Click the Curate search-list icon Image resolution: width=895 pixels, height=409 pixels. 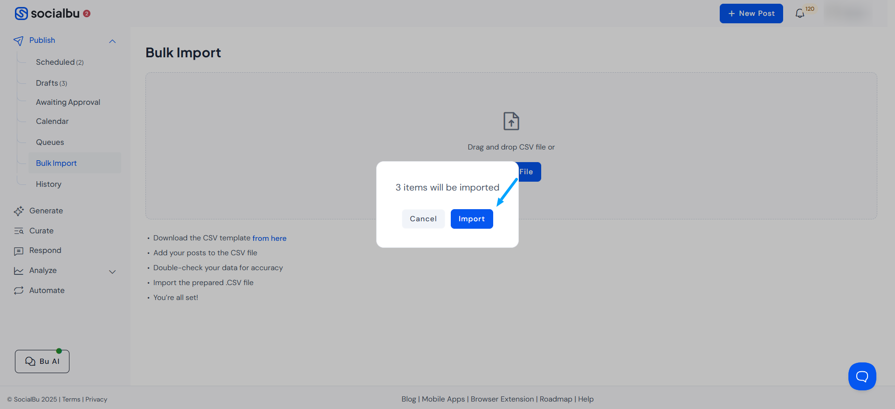pyautogui.click(x=19, y=231)
